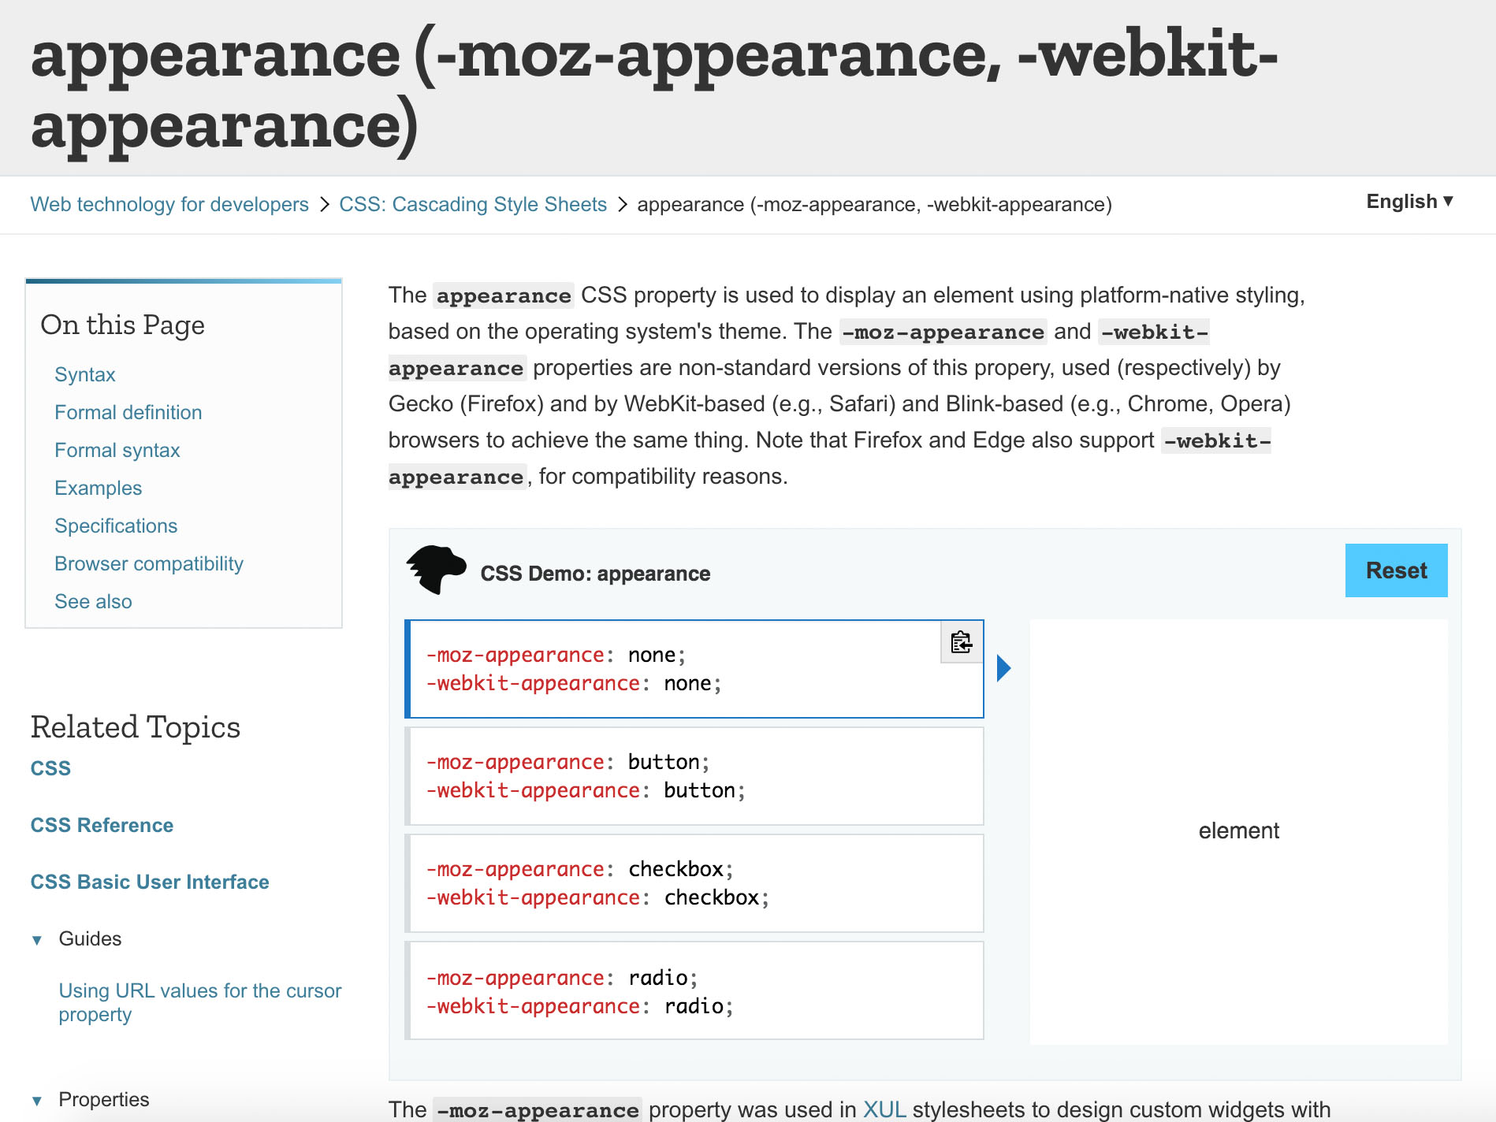The width and height of the screenshot is (1496, 1122).
Task: Select the appearance checkbox code example
Action: coord(695,883)
